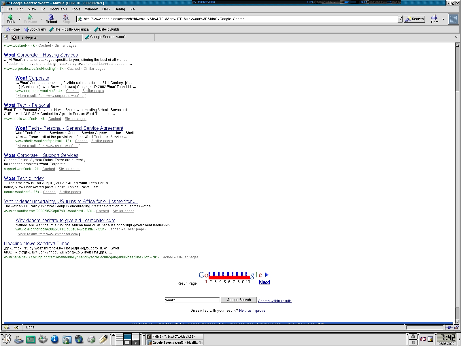This screenshot has width=461, height=346.
Task: Click the blue Next arrow after Google logo
Action: point(267,275)
